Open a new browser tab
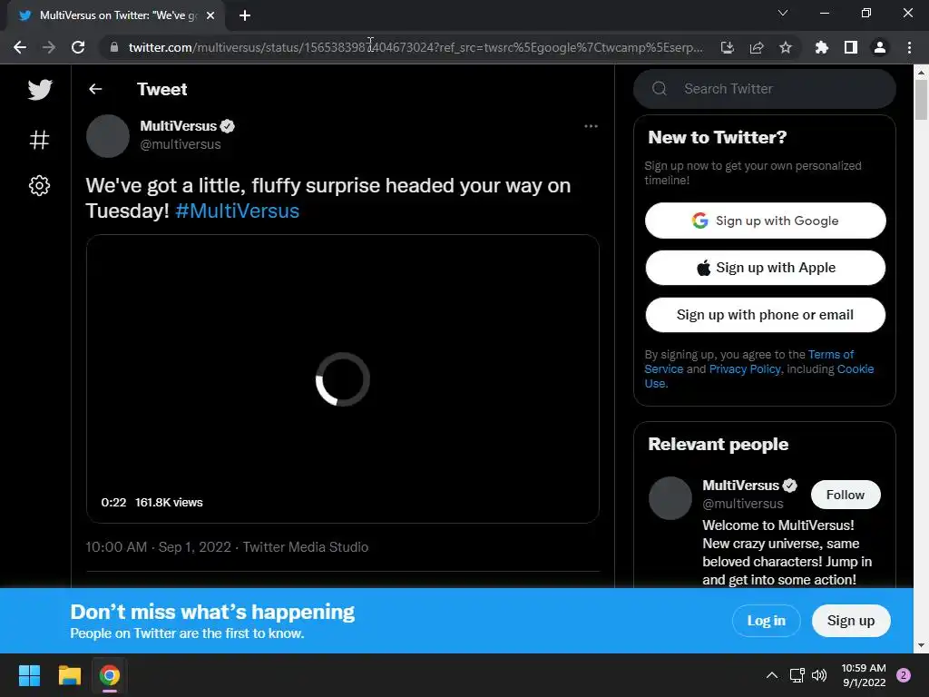Image resolution: width=929 pixels, height=697 pixels. (245, 15)
